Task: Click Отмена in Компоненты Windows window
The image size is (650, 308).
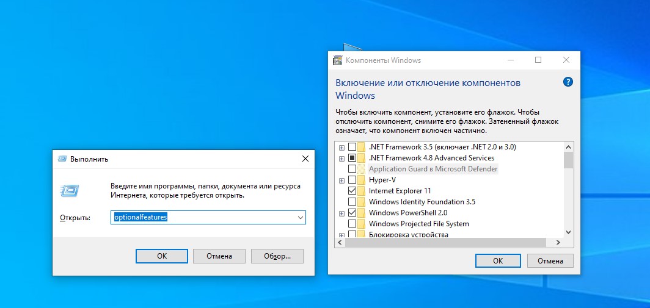Action: click(x=550, y=260)
